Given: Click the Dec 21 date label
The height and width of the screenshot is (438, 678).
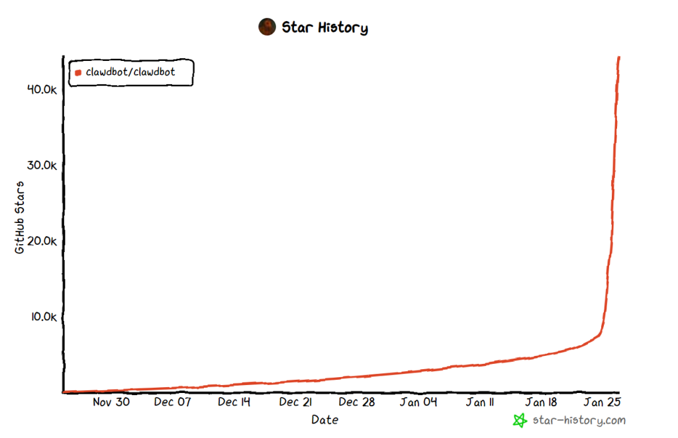Looking at the screenshot, I should coord(295,402).
